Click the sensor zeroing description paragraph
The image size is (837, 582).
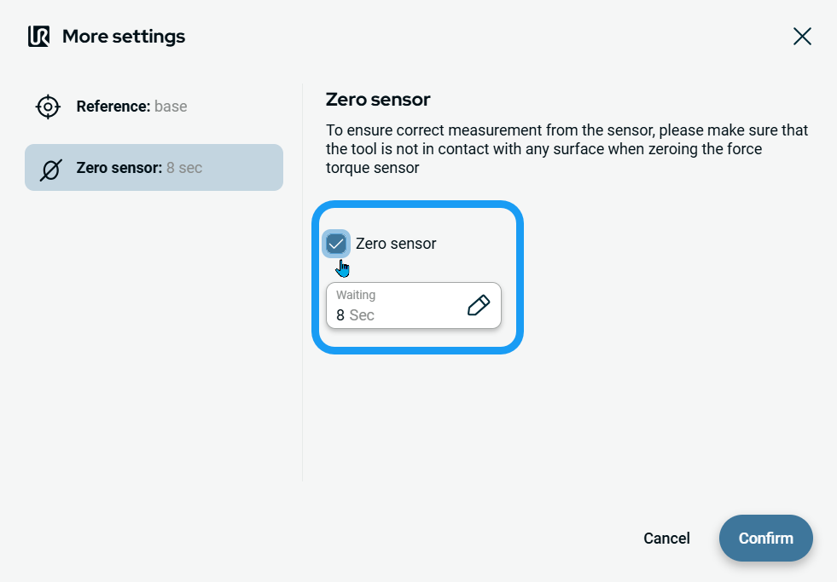(x=567, y=149)
